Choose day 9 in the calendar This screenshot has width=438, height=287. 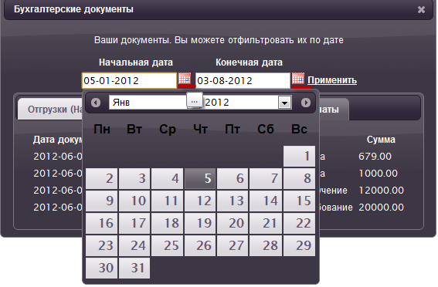(101, 201)
